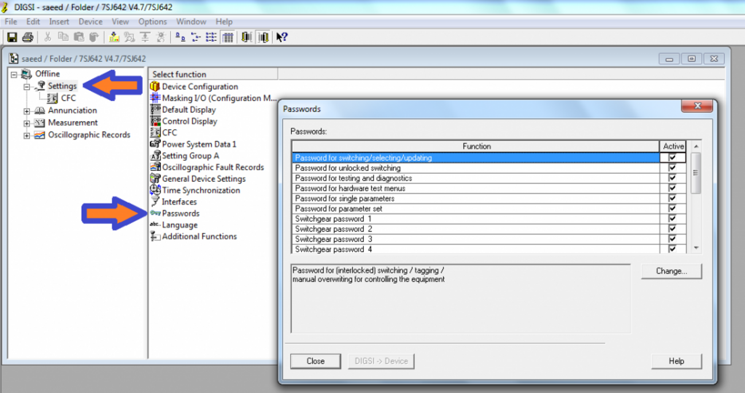
Task: Click the Power System Data 1 icon
Action: [x=155, y=144]
